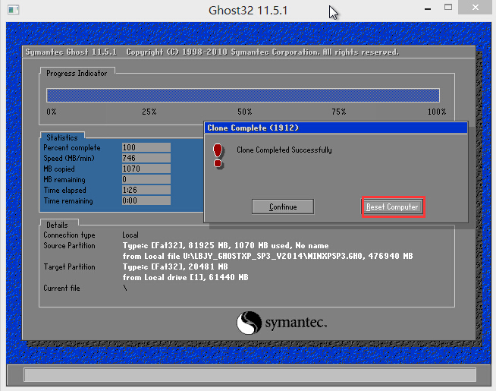Screen dimensions: 496x391
Task: Select the Percent complete value field
Action: click(x=146, y=147)
